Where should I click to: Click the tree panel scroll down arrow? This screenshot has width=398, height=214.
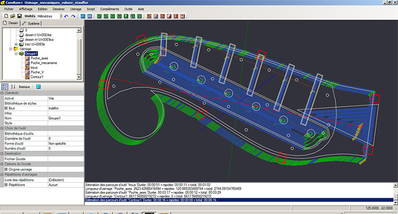(x=79, y=77)
